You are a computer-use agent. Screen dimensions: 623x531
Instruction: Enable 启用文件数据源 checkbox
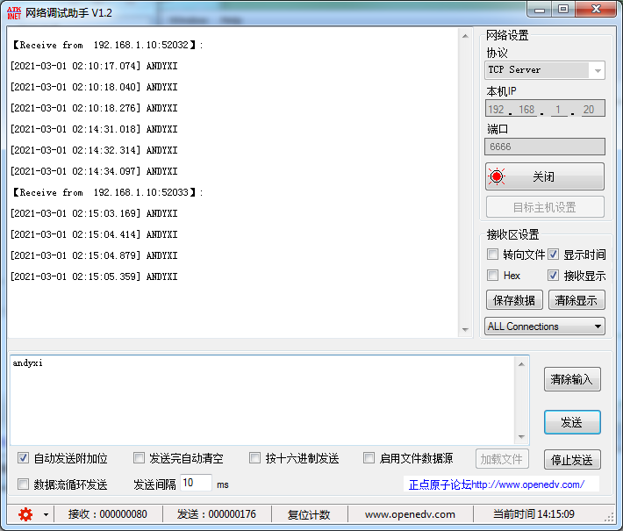[x=369, y=458]
